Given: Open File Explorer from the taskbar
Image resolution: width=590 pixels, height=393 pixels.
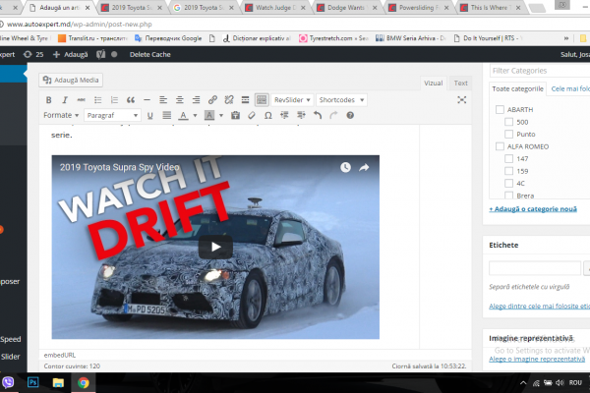Looking at the screenshot, I should tap(58, 383).
